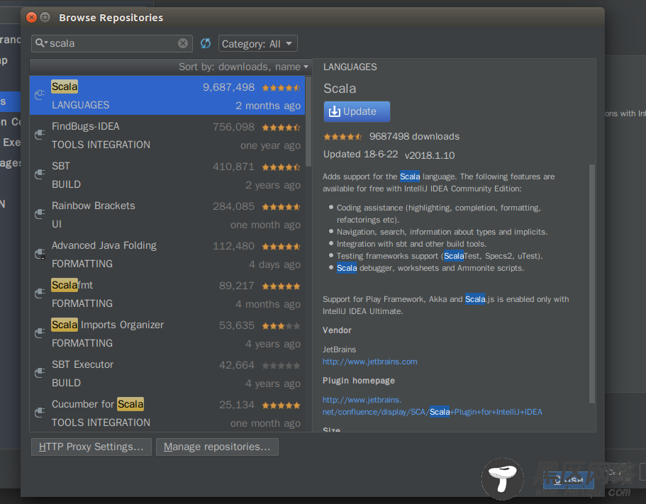Click the plugin list scrollbar

pyautogui.click(x=308, y=121)
